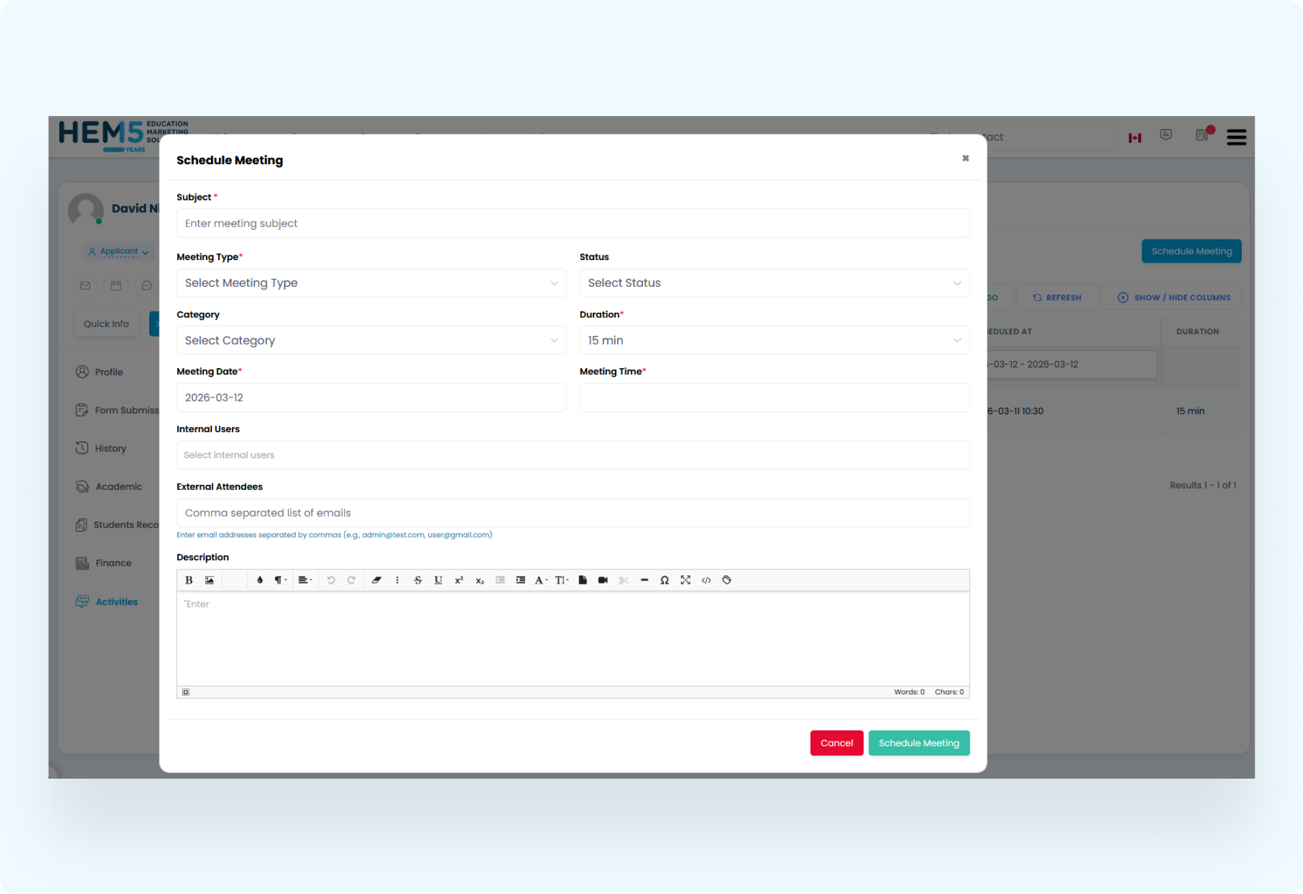Image resolution: width=1303 pixels, height=894 pixels.
Task: Toggle fullscreen editor mode
Action: [685, 580]
